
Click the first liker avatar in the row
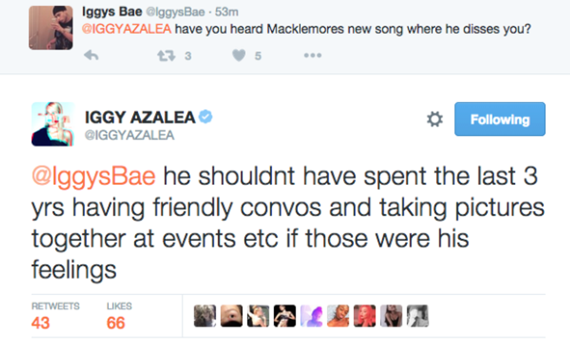(x=205, y=315)
